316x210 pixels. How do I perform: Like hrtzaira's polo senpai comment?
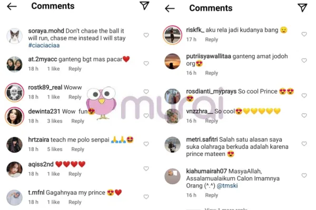coord(146,140)
